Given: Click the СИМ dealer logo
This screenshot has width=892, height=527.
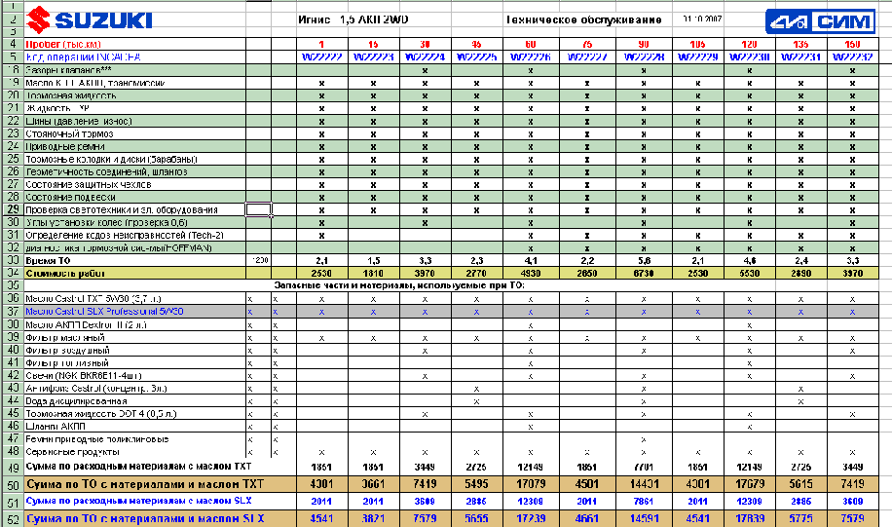Looking at the screenshot, I should pyautogui.click(x=820, y=21).
